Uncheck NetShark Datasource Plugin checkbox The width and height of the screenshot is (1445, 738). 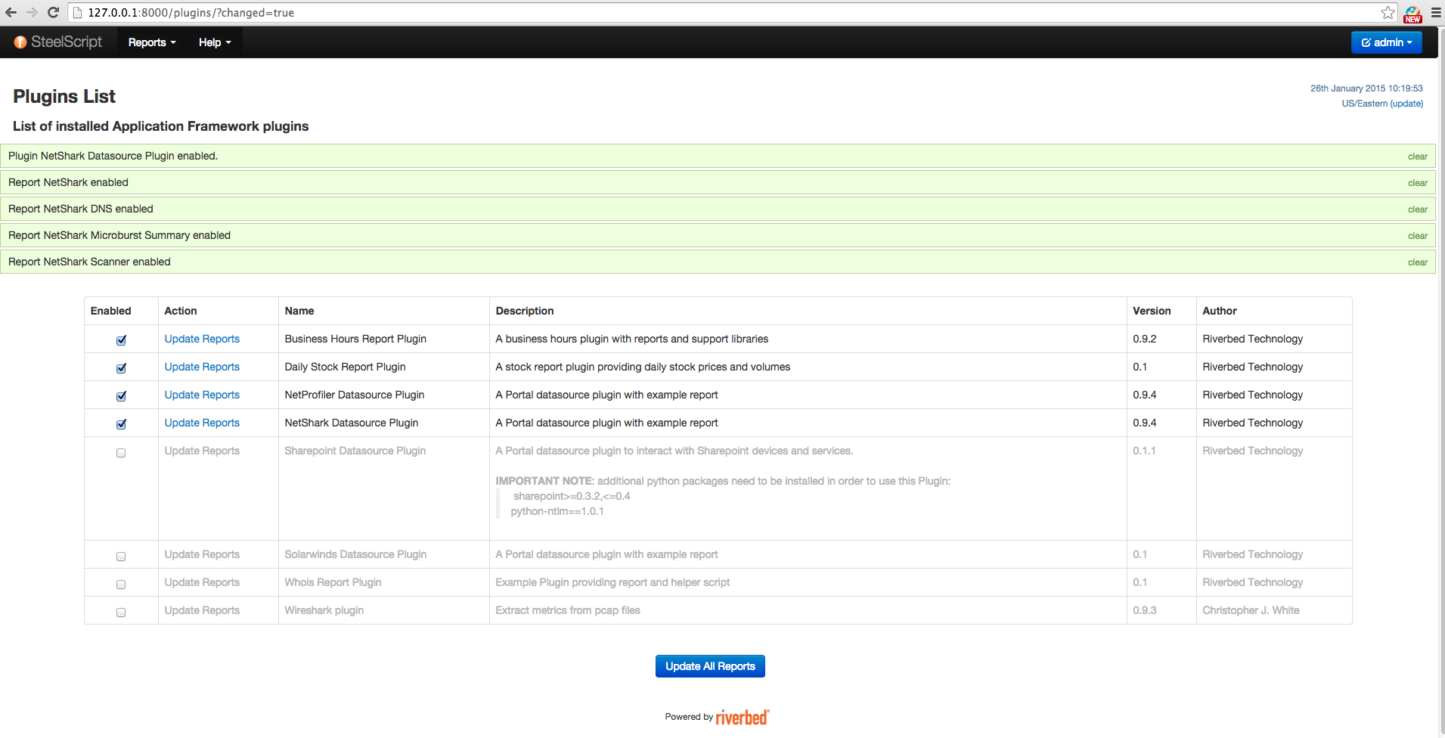point(121,424)
